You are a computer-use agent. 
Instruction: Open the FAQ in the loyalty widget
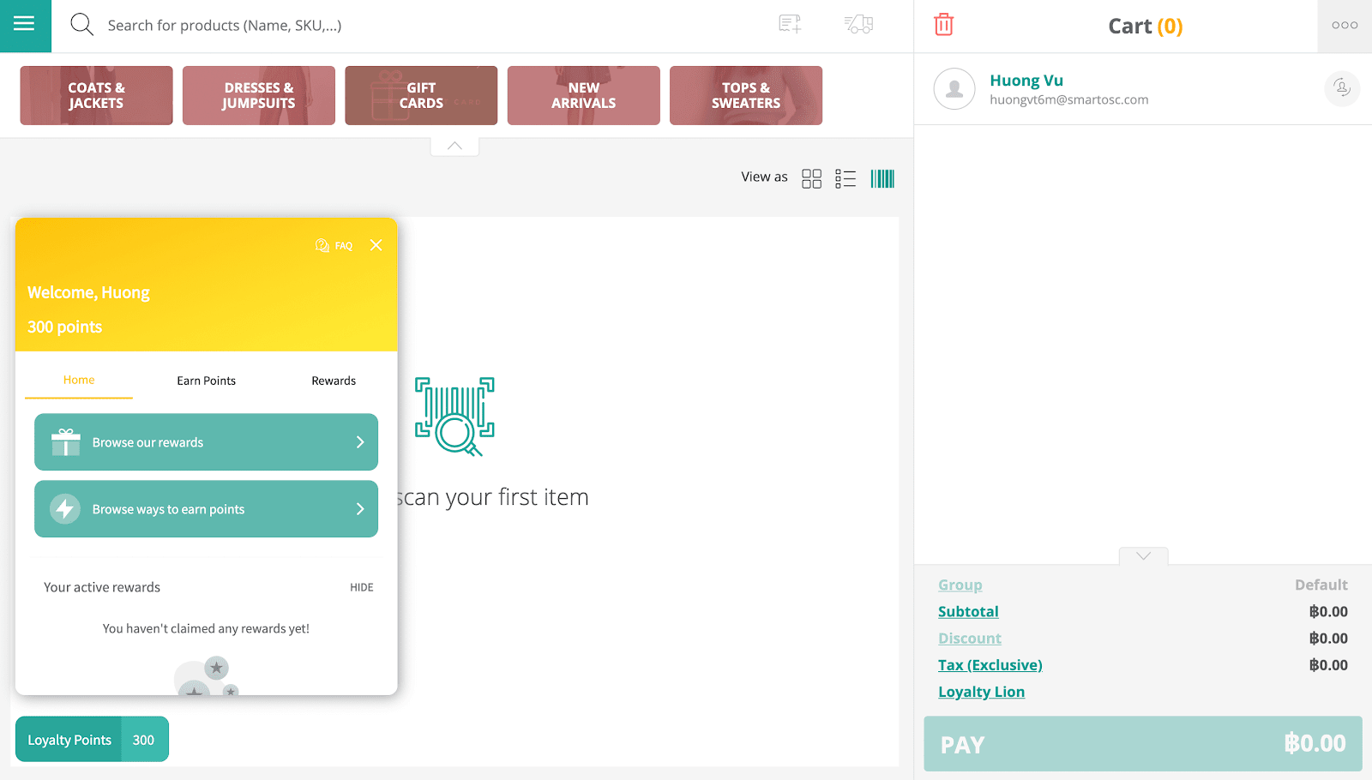coord(334,246)
